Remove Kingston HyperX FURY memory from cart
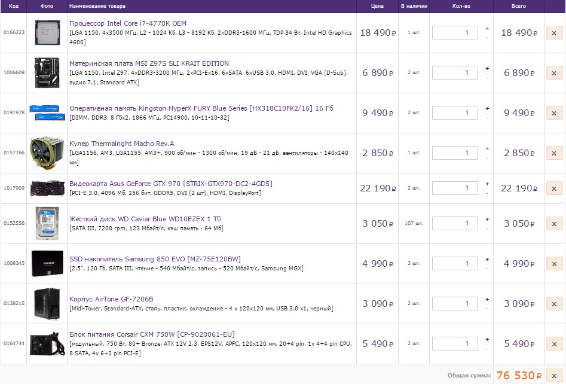 pyautogui.click(x=554, y=113)
